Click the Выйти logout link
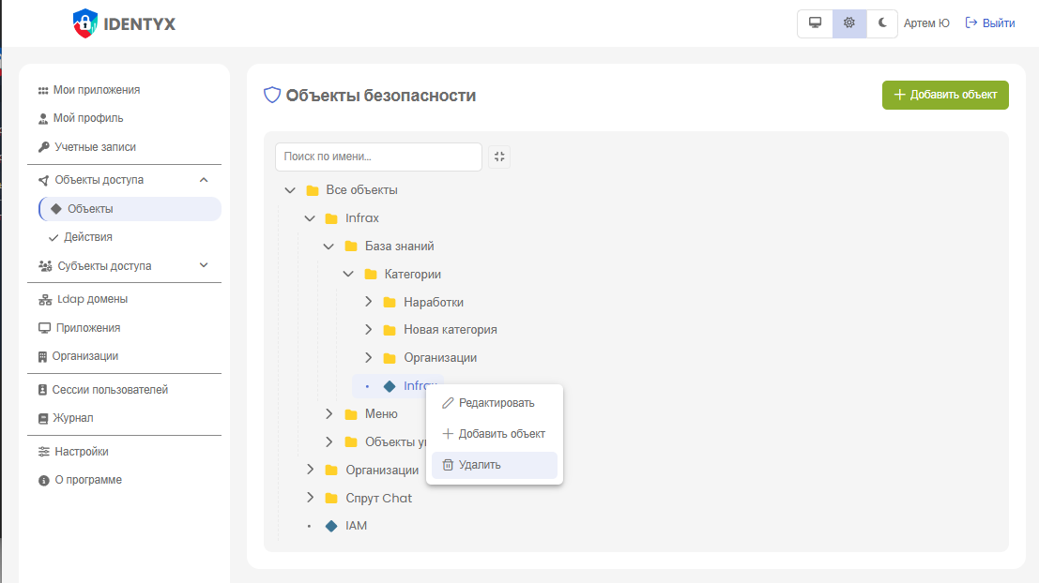This screenshot has width=1039, height=583. tap(990, 23)
